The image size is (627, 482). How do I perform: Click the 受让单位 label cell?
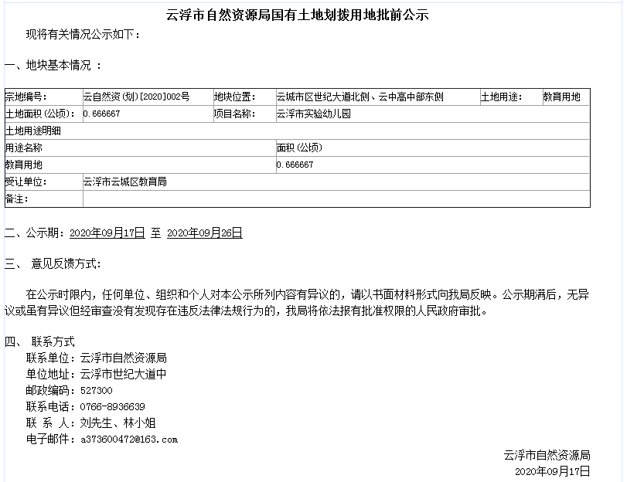coord(26,182)
